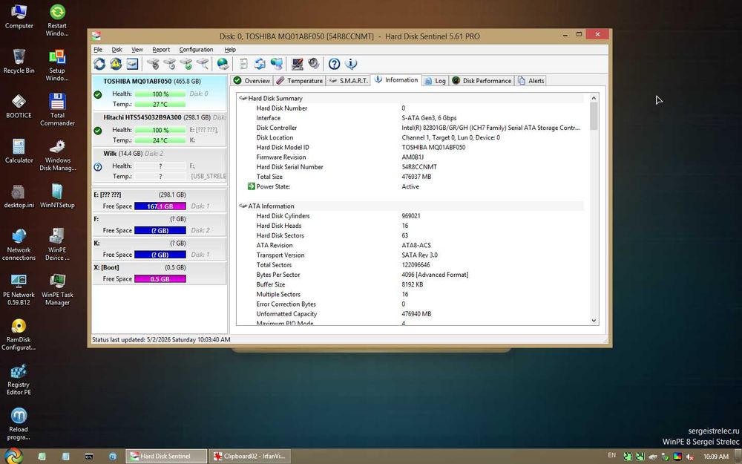Click the Bytes Per Sector row

click(412, 275)
